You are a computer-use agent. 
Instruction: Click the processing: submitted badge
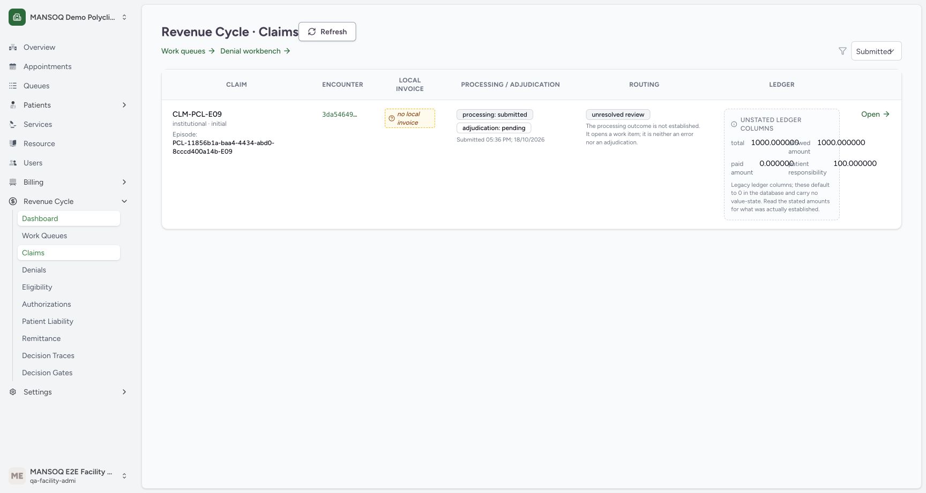coord(495,115)
